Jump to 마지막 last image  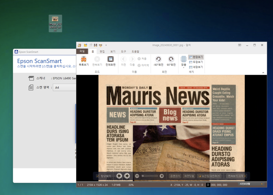pyautogui.click(x=143, y=65)
